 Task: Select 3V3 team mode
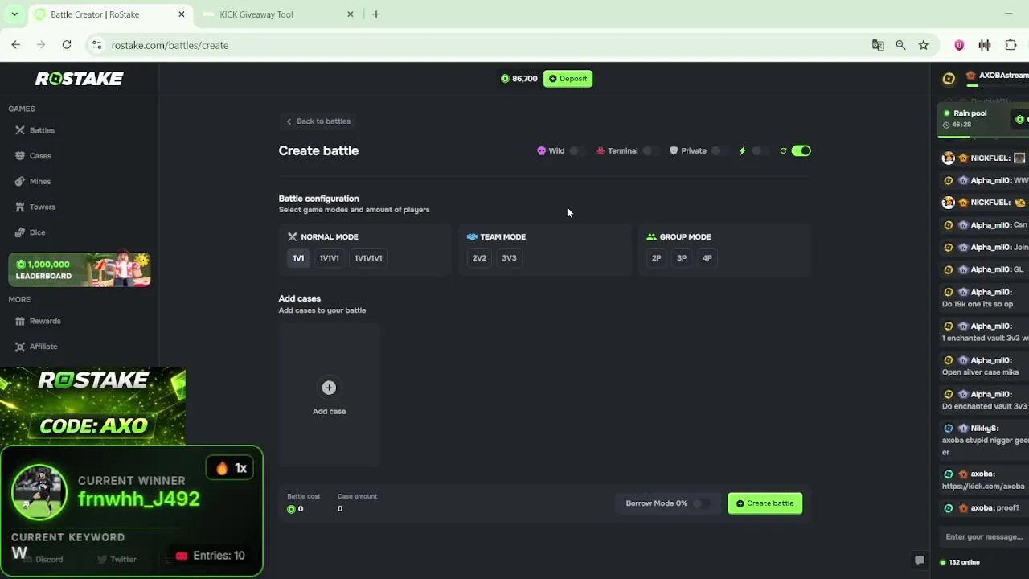[509, 258]
